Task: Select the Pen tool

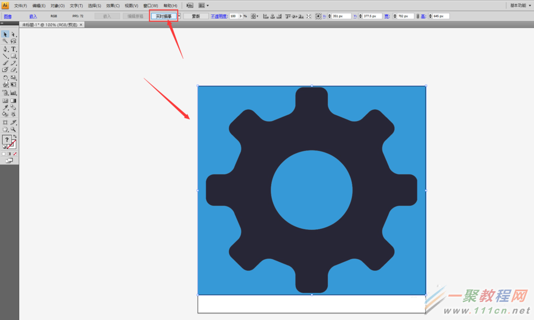Action: point(5,49)
